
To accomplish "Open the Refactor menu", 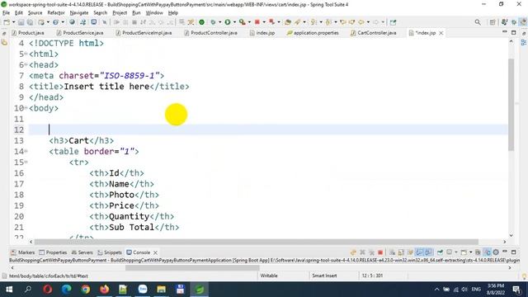I will pyautogui.click(x=56, y=13).
